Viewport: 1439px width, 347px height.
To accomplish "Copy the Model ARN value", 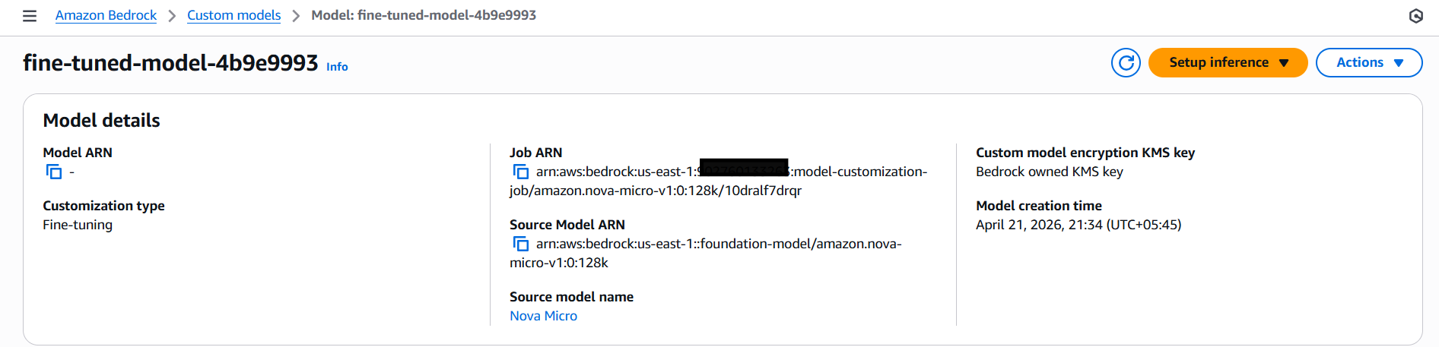I will tap(54, 172).
